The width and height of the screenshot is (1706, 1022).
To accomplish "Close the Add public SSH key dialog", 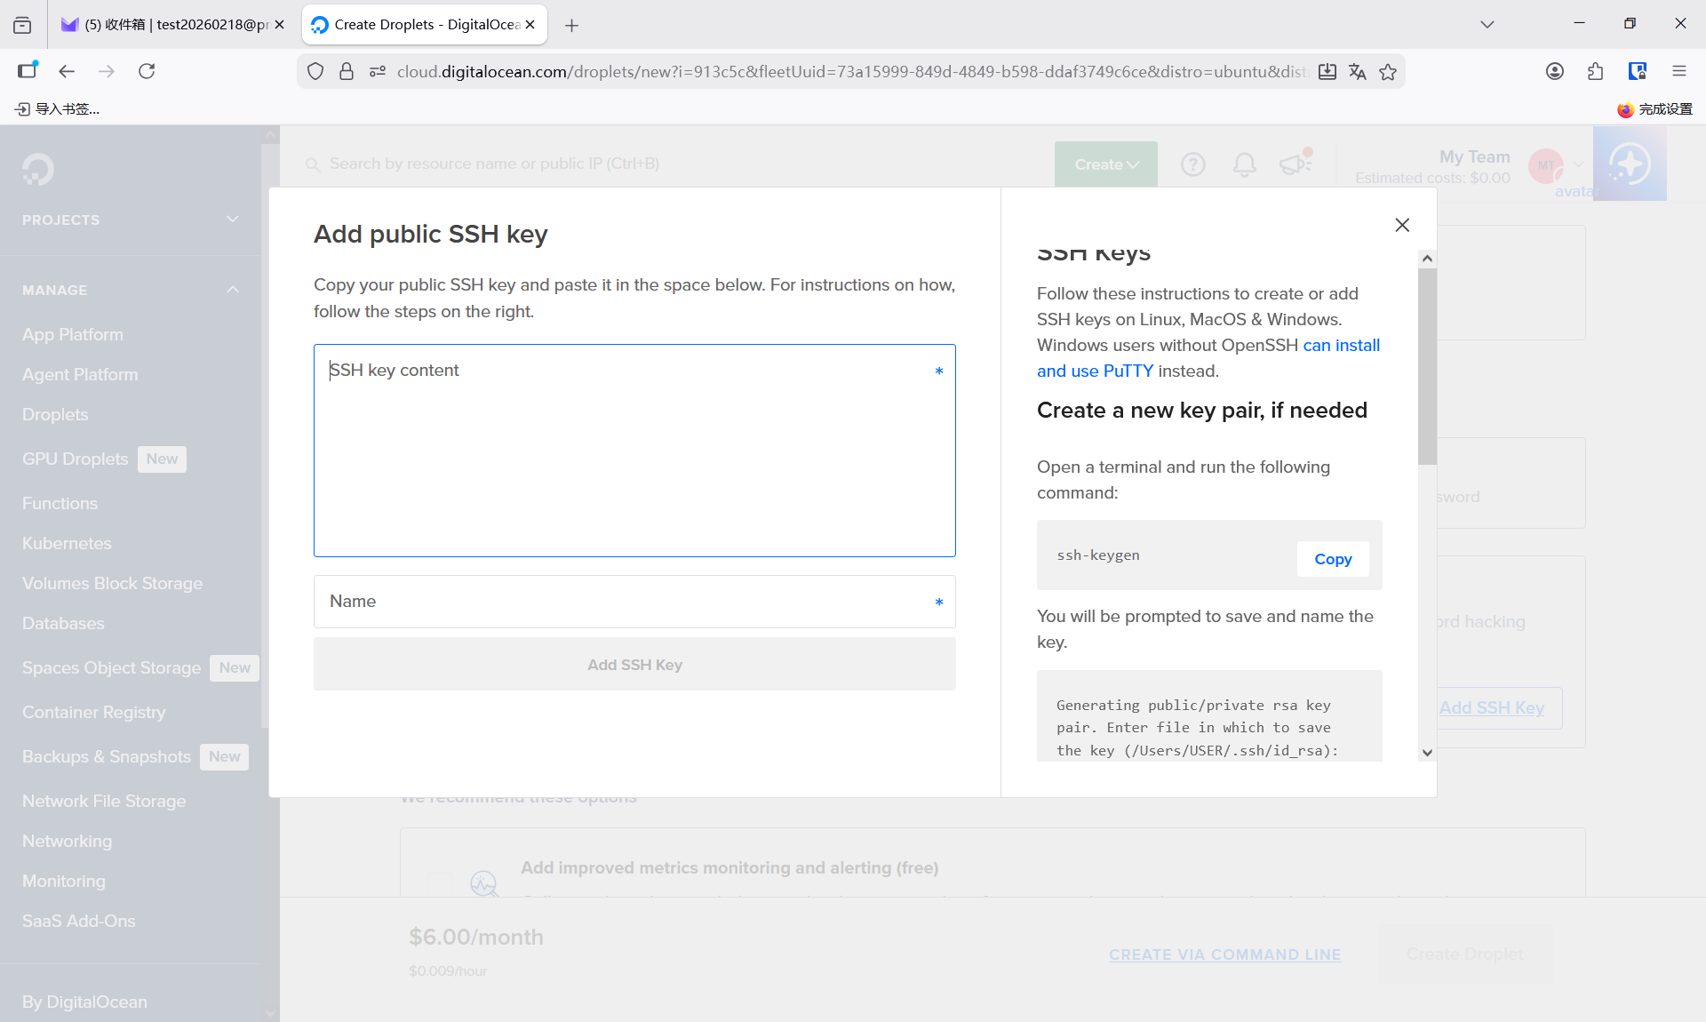I will pyautogui.click(x=1402, y=225).
